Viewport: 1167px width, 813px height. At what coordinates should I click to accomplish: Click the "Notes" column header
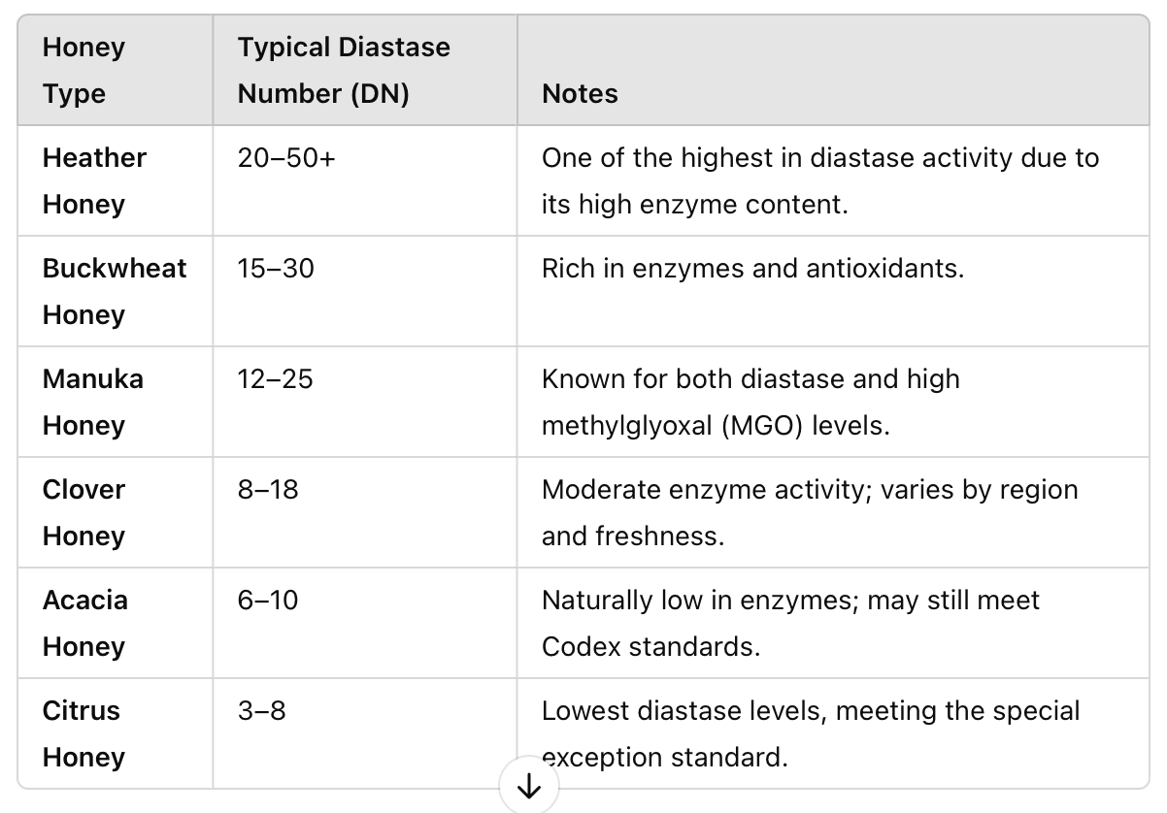580,94
